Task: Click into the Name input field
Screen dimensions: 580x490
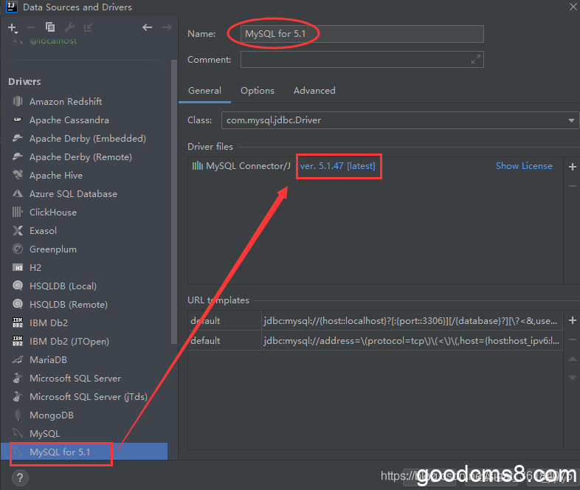Action: coord(362,34)
